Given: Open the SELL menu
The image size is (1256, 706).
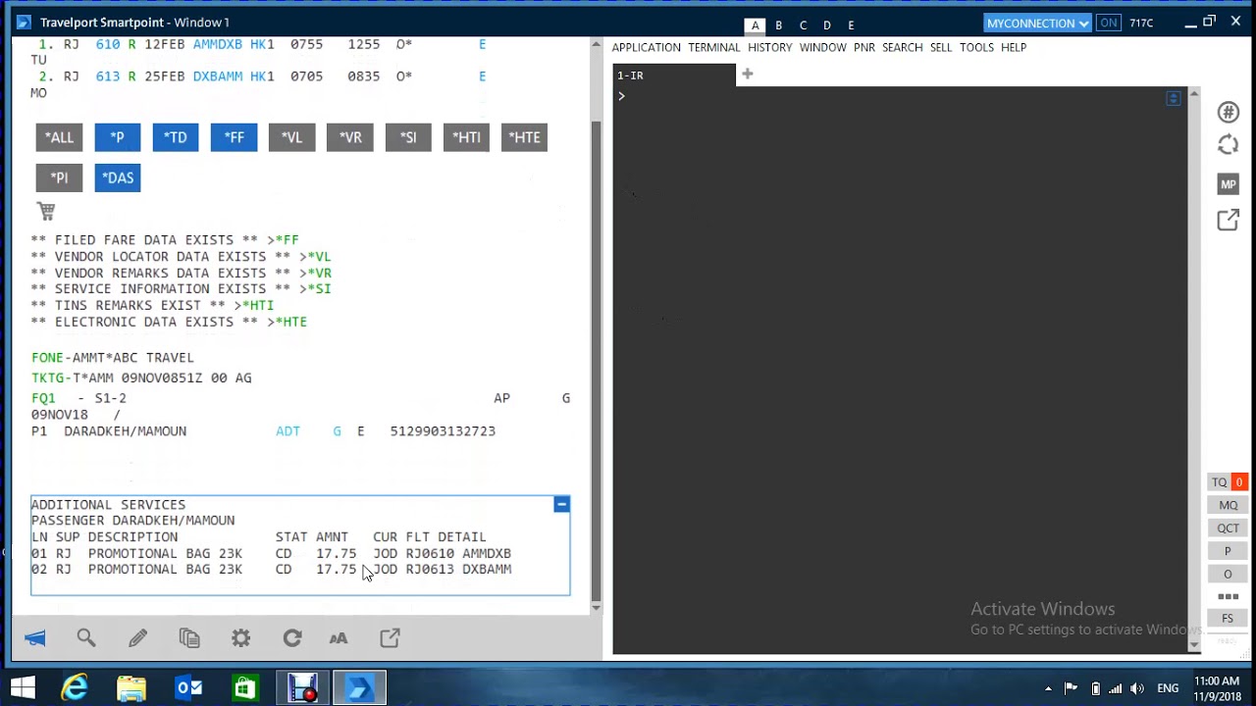Looking at the screenshot, I should (941, 47).
